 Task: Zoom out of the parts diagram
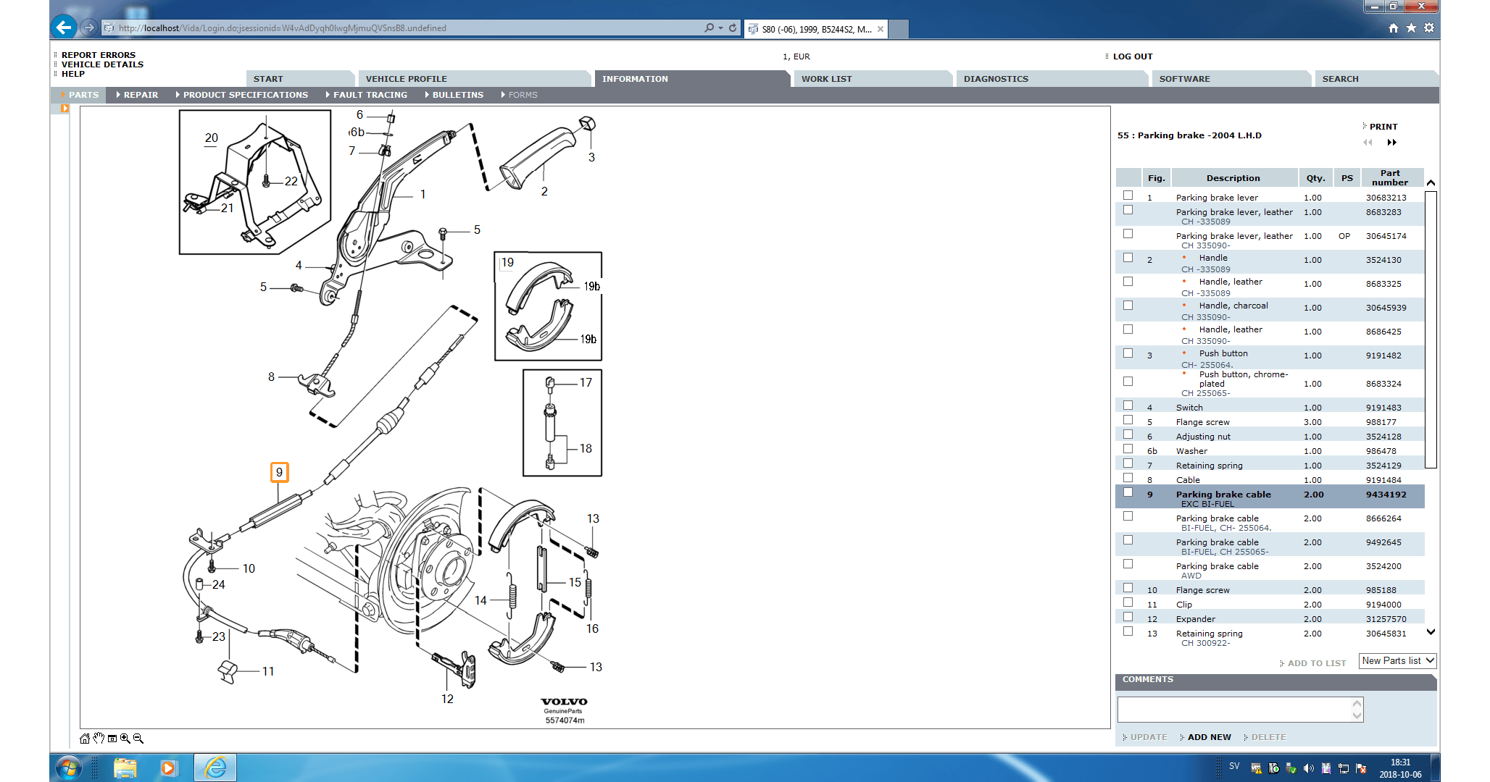click(x=138, y=739)
